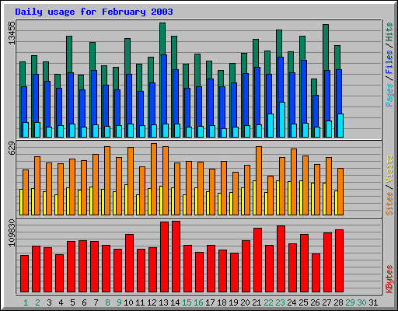This screenshot has width=398, height=311.
Task: Select the red KBytes bar for day 14
Action: coord(176,257)
